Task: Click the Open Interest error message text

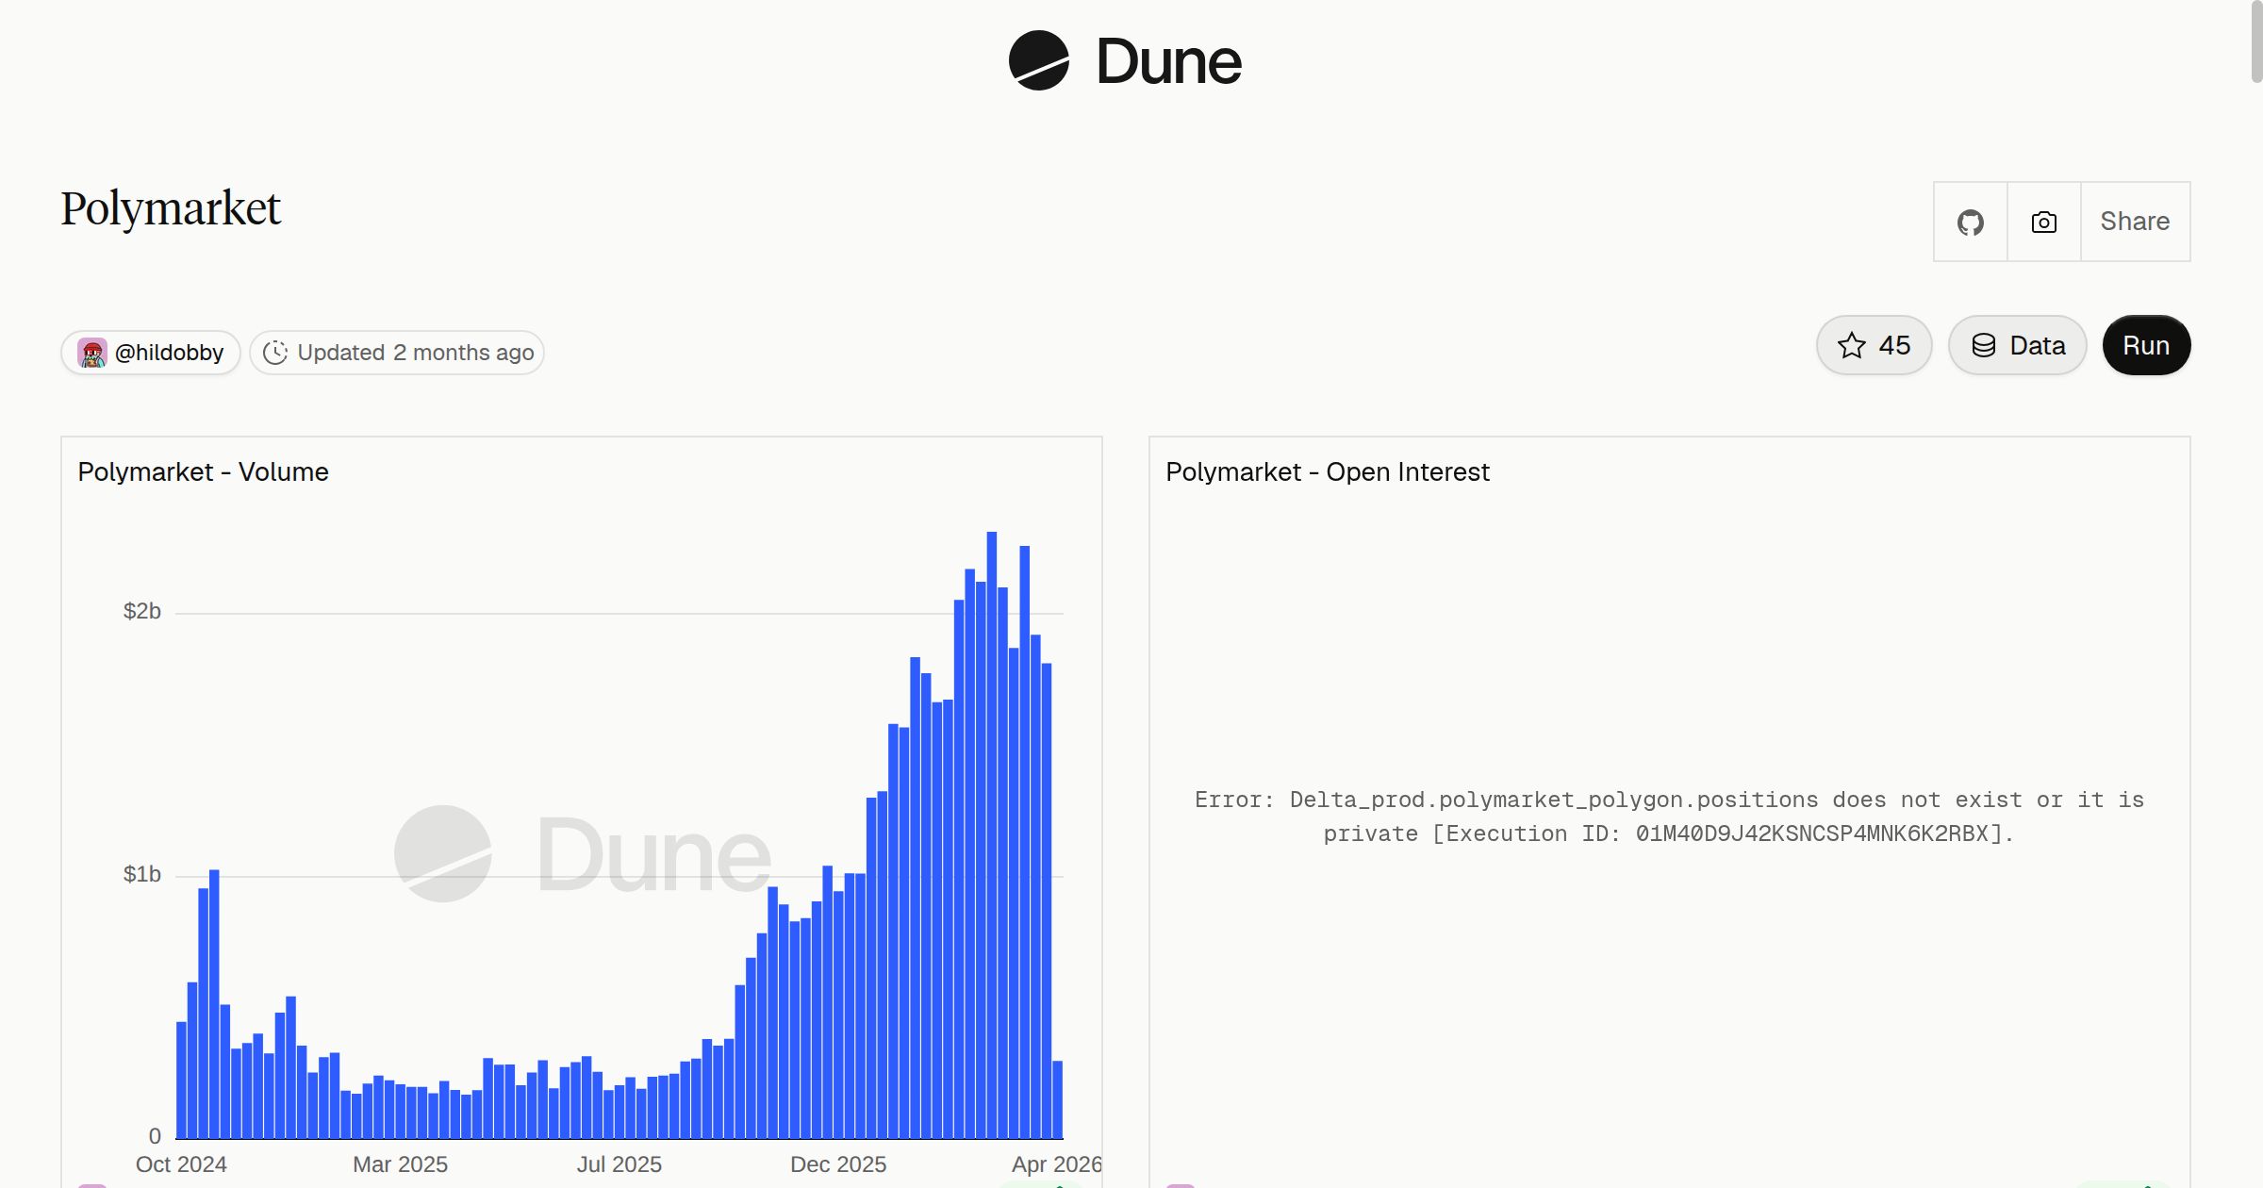Action: point(1669,817)
